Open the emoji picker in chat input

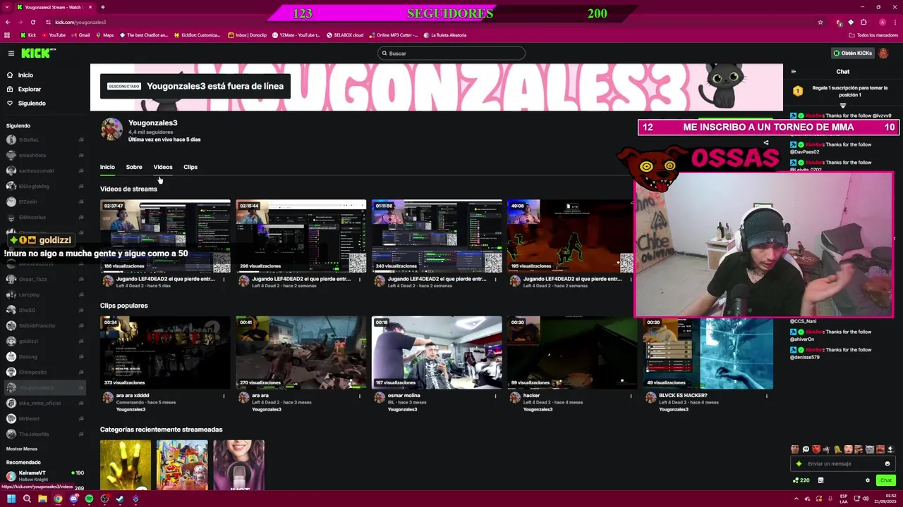click(887, 464)
